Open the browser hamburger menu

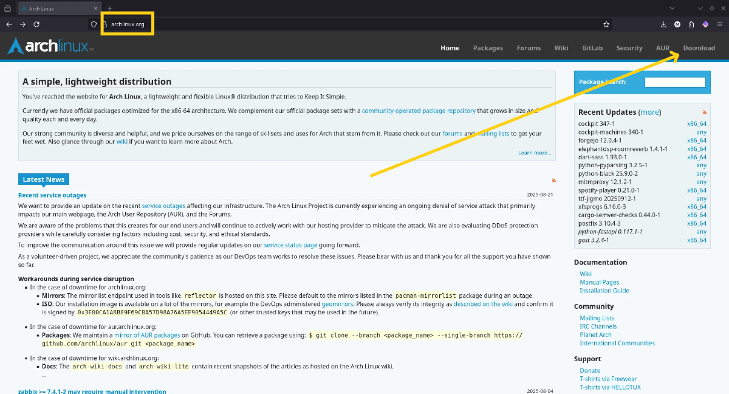pyautogui.click(x=720, y=24)
